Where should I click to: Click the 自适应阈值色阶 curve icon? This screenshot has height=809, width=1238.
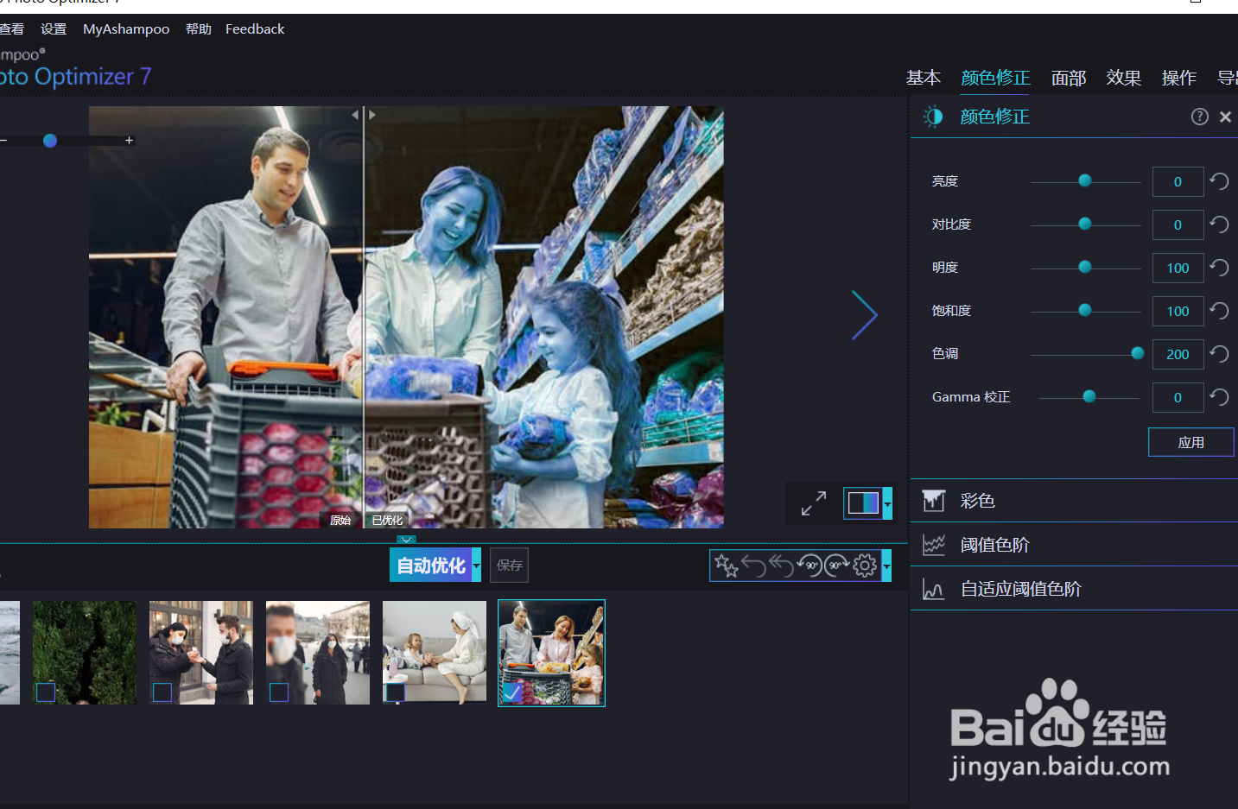(933, 589)
